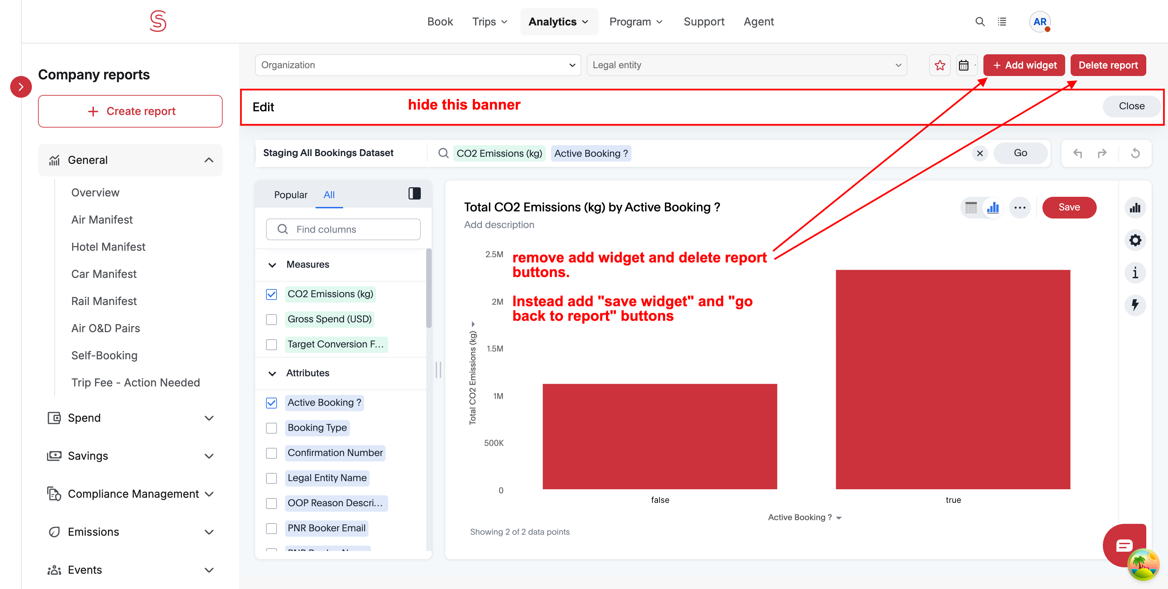The height and width of the screenshot is (589, 1168).
Task: Click the lightning bolt icon
Action: (1135, 305)
